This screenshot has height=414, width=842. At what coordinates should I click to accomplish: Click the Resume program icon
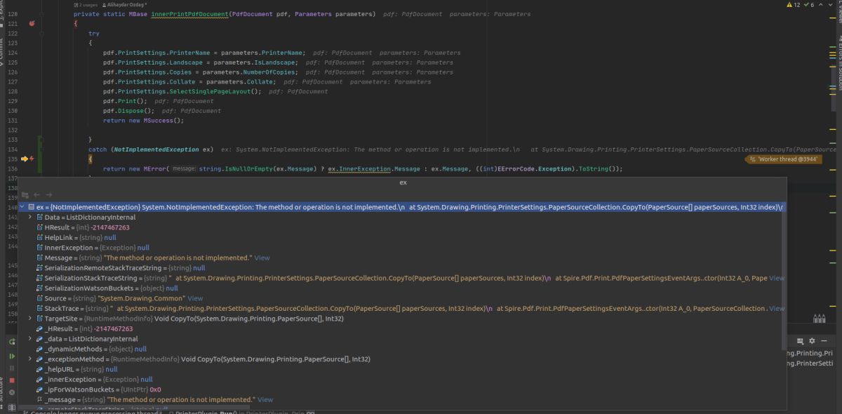[12, 356]
